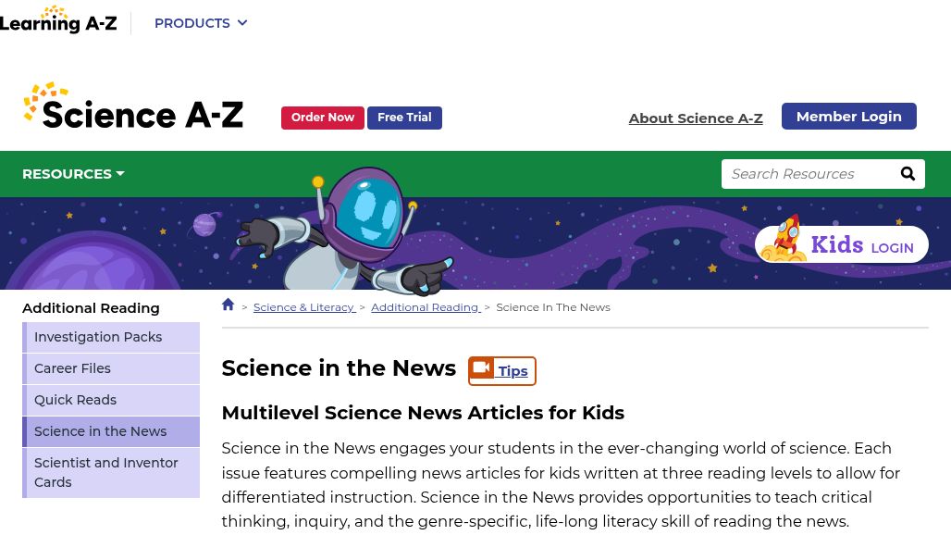951x535 pixels.
Task: Click the Search Resources input field
Action: [x=805, y=174]
